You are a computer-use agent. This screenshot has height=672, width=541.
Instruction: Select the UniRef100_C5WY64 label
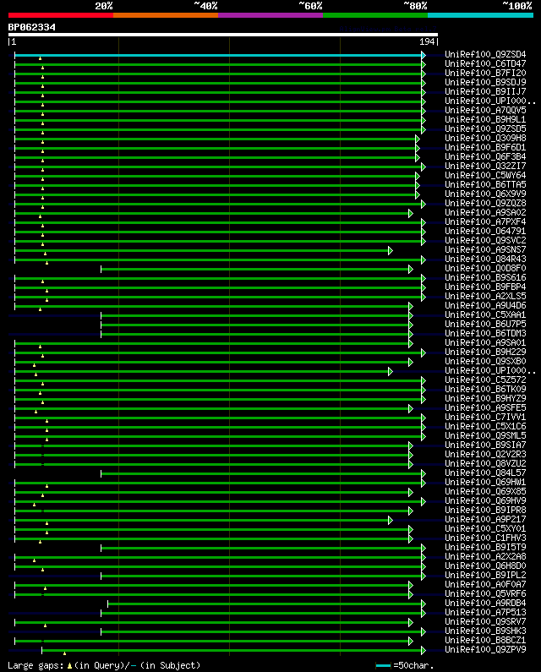click(485, 175)
